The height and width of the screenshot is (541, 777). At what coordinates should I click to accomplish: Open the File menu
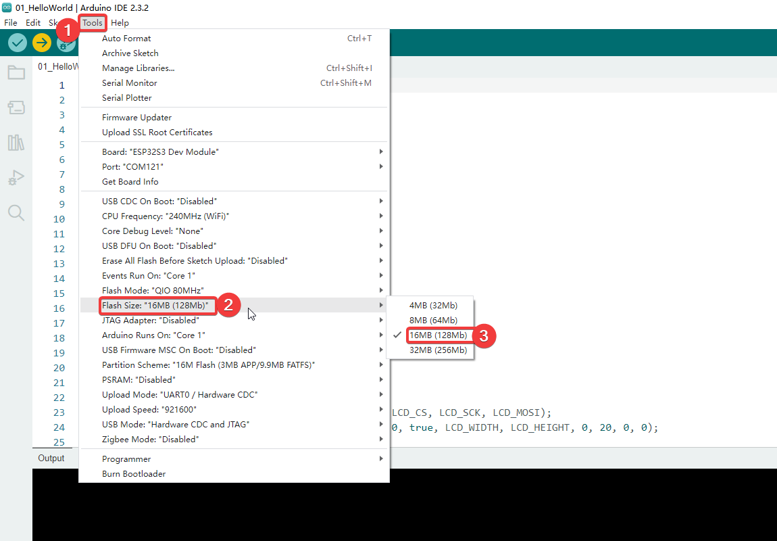10,22
